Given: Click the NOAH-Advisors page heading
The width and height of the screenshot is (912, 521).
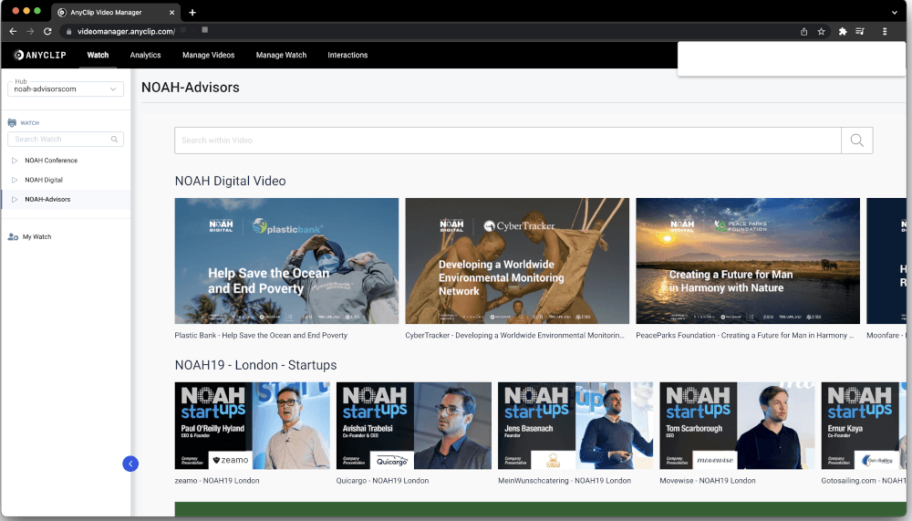Looking at the screenshot, I should point(191,88).
